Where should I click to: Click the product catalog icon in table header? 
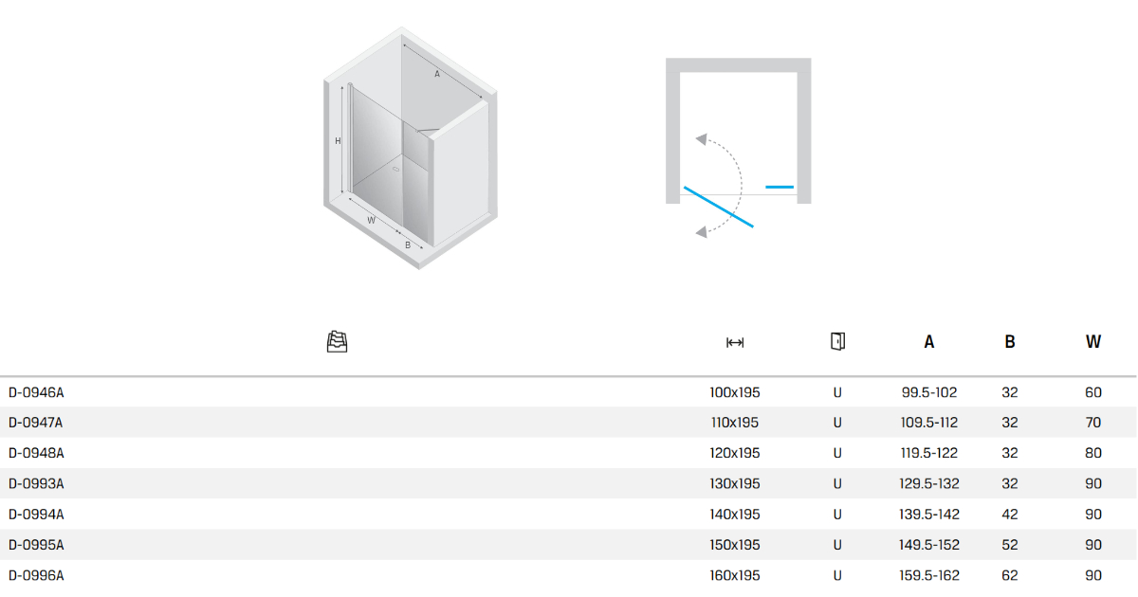tap(337, 342)
